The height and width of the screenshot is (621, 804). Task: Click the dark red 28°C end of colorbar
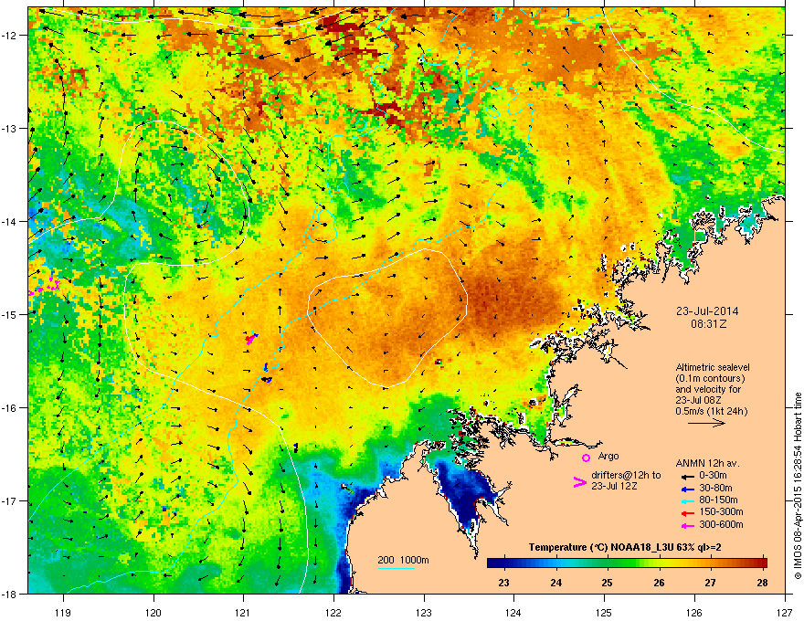[762, 563]
